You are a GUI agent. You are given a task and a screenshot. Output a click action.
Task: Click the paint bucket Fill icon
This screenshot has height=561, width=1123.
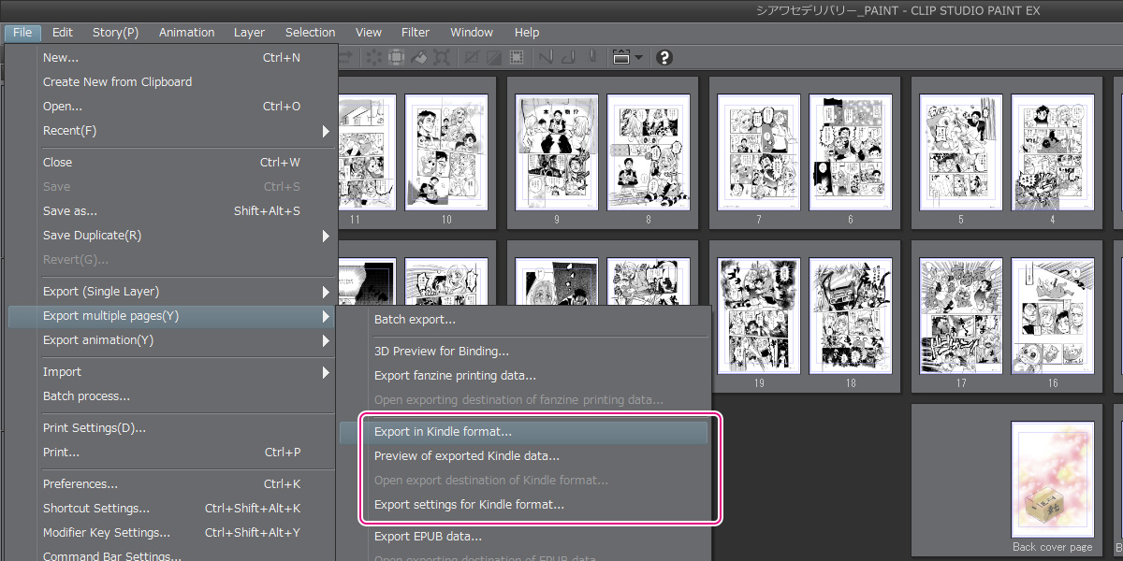click(x=419, y=57)
